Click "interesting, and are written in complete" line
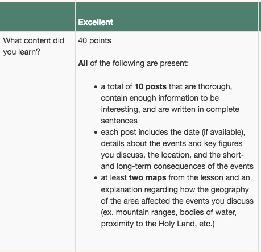 (170, 109)
